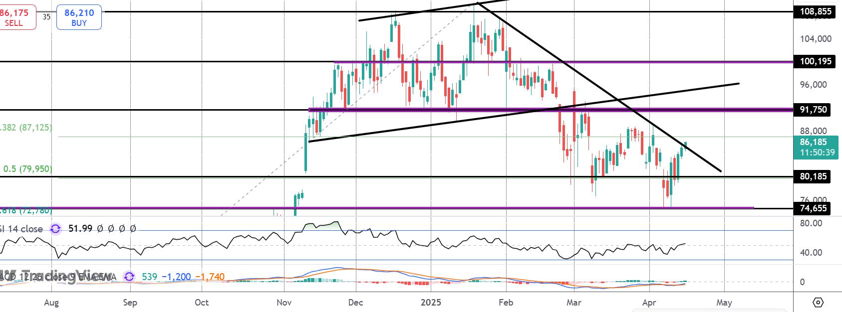Select the 74,655 horizontal line price label
The height and width of the screenshot is (312, 842).
(812, 208)
